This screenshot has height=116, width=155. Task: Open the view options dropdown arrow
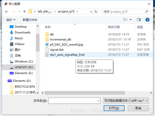[x=131, y=20]
